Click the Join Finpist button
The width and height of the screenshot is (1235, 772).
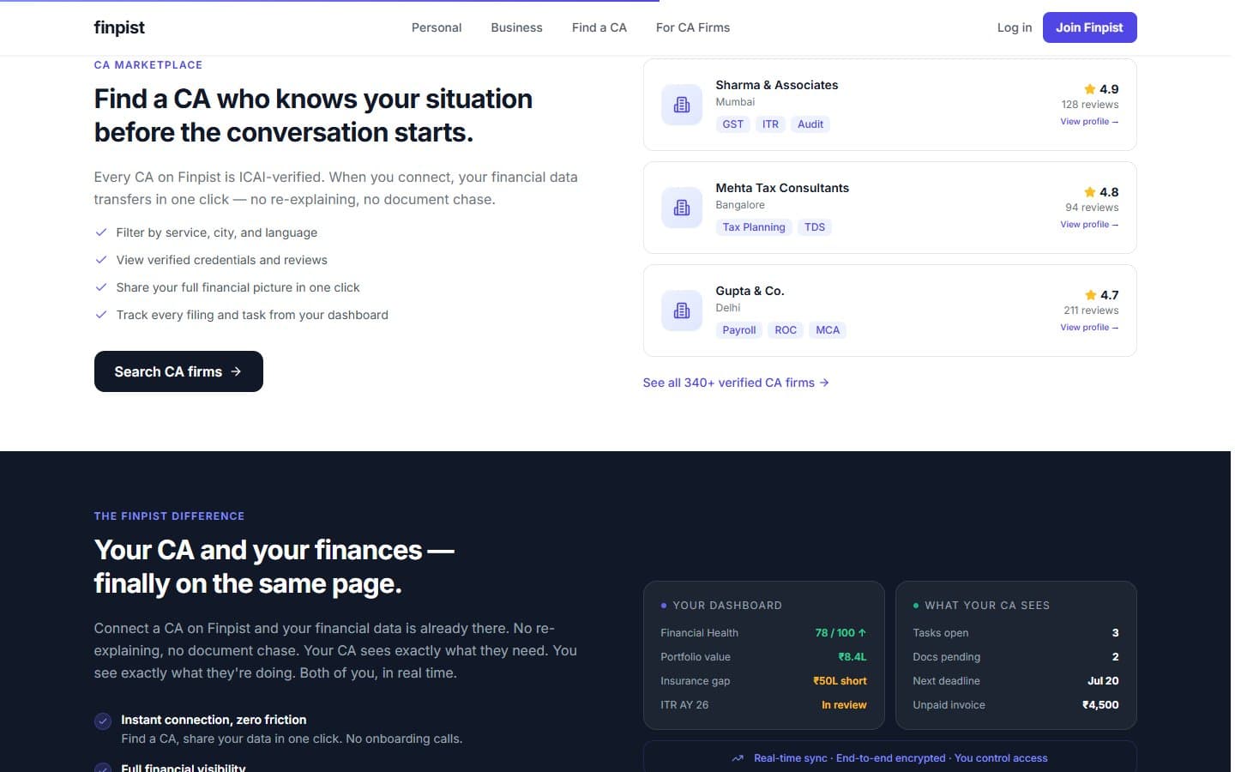(1089, 27)
